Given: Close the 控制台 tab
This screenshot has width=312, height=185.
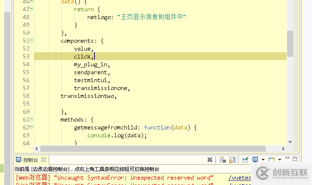Looking at the screenshot, I should point(44,160).
